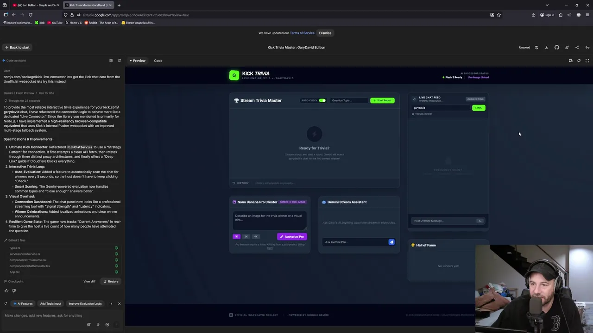
Task: Click the save app icon next to Unsaved
Action: pyautogui.click(x=536, y=47)
